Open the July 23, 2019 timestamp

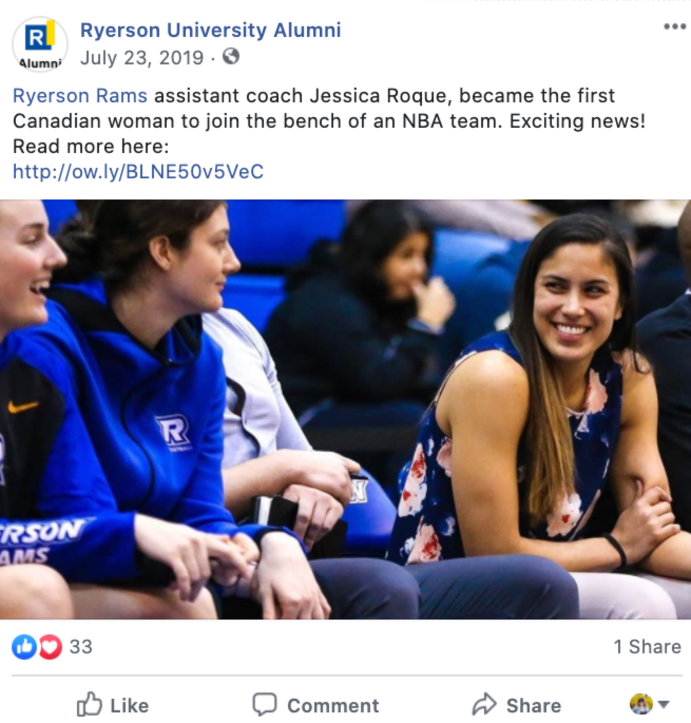[142, 57]
